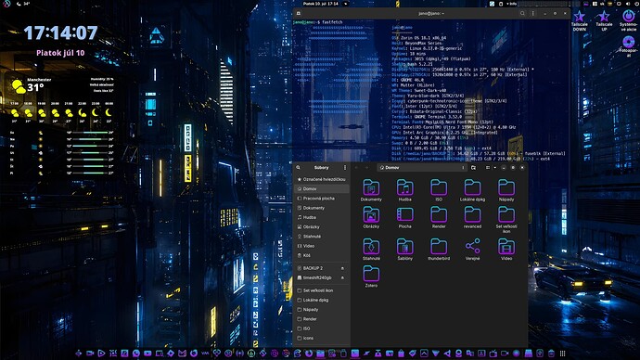Viewport: 640px width, 360px height.
Task: Select Obrázky in Files sidebar
Action: [322, 227]
